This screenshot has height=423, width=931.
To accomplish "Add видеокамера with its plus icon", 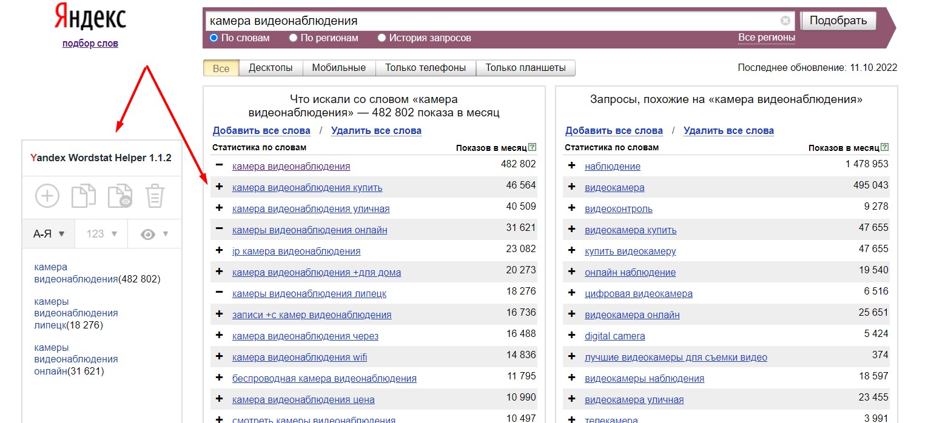I will pos(572,187).
